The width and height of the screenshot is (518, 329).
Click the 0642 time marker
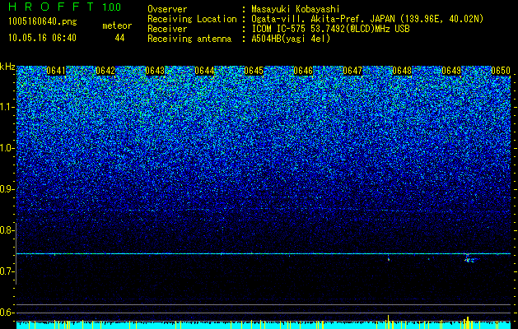point(105,71)
